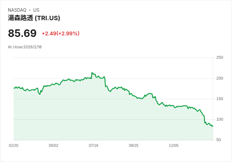Click the 05/02 date axis label
This screenshot has width=232, height=162.
click(x=54, y=146)
